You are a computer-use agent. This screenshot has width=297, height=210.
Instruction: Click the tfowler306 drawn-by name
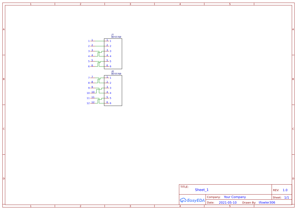(267, 202)
